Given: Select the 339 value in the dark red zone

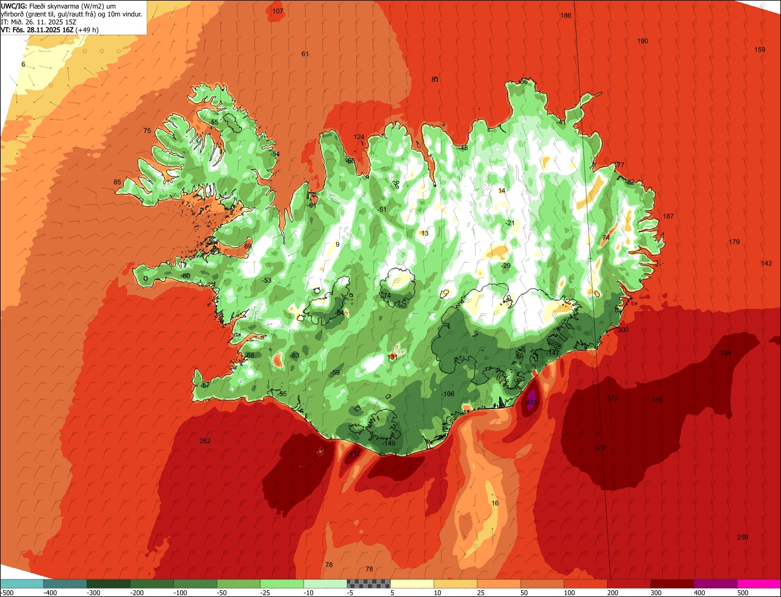Looking at the screenshot, I should tap(725, 353).
